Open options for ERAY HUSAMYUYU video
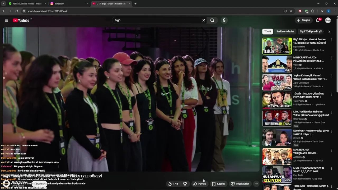The image size is (338, 190). pyautogui.click(x=332, y=168)
